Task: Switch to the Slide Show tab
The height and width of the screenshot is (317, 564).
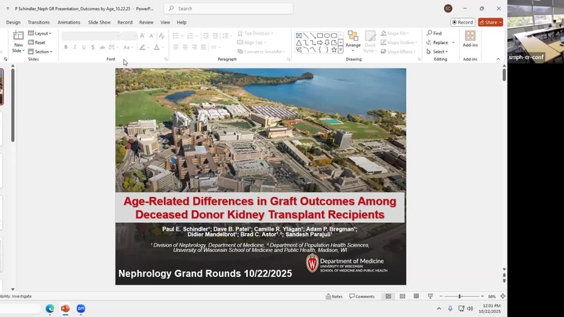Action: [x=99, y=22]
